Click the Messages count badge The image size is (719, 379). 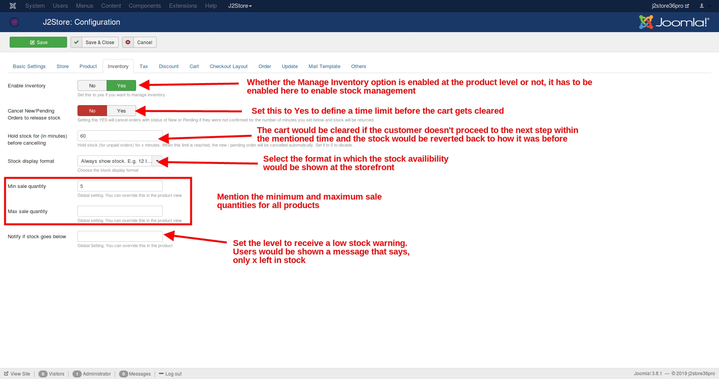[x=124, y=374]
